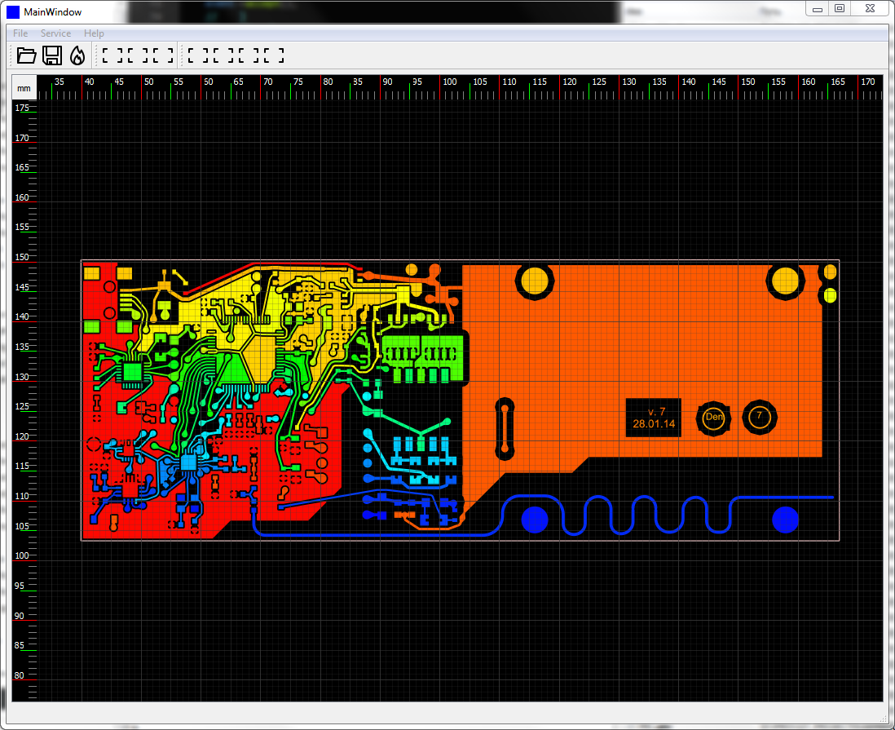
Task: Click the flame burn icon
Action: tap(77, 55)
